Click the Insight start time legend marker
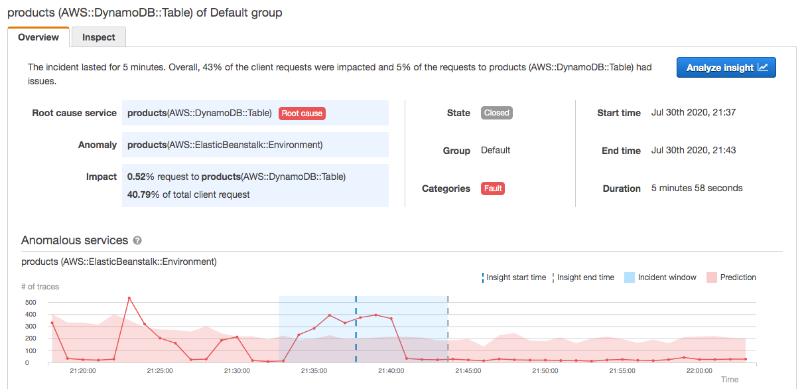The height and width of the screenshot is (389, 804). click(x=483, y=277)
